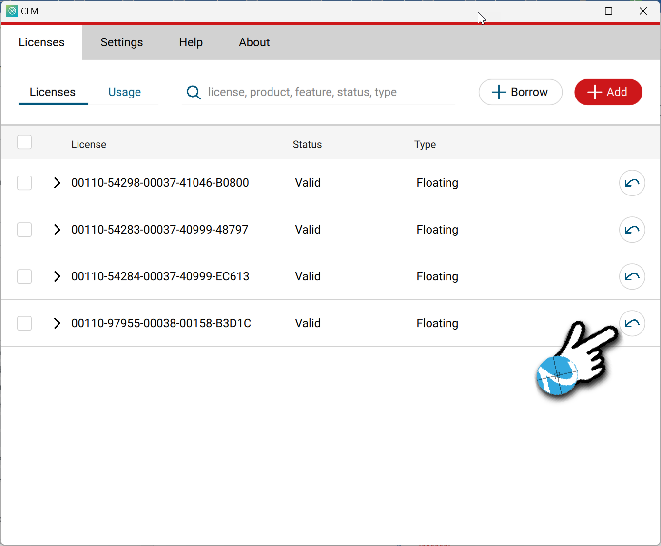The width and height of the screenshot is (661, 546).
Task: Open the About tab
Action: [x=254, y=42]
